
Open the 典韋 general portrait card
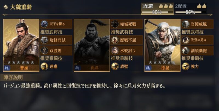[x=92, y=45]
